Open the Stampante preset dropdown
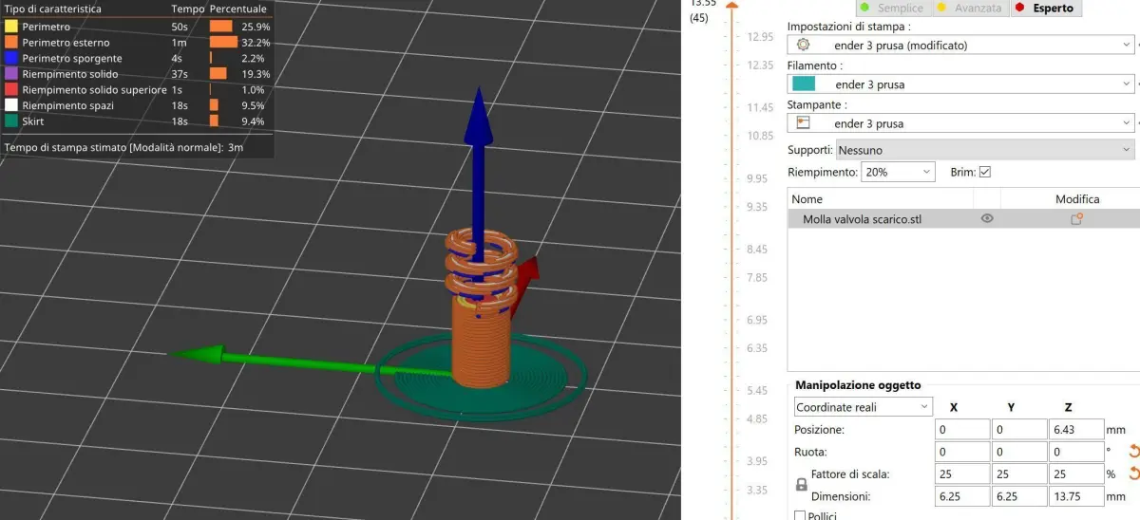 point(960,123)
